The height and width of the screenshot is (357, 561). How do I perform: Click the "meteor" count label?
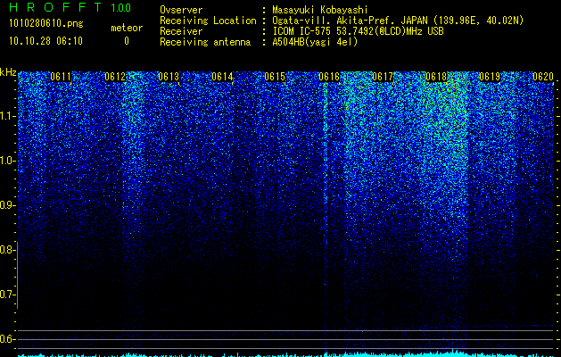[x=127, y=28]
